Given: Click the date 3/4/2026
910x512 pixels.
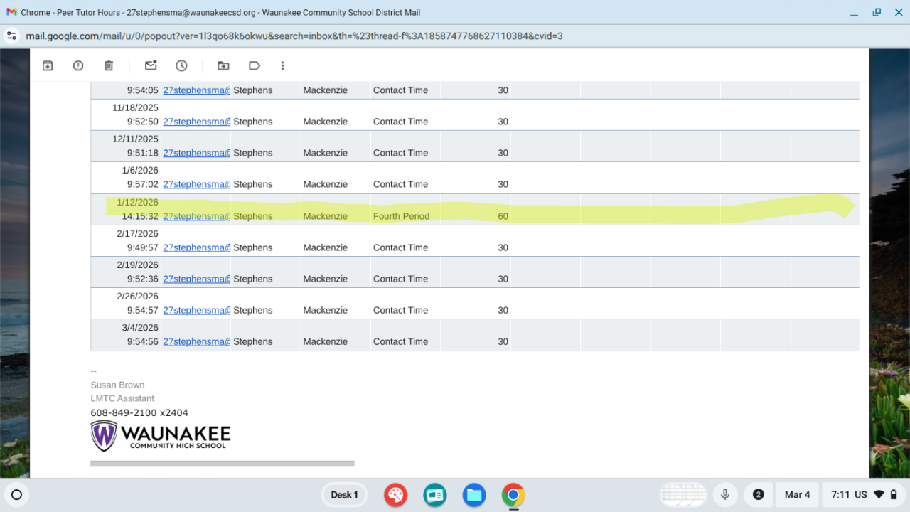Looking at the screenshot, I should [x=140, y=328].
